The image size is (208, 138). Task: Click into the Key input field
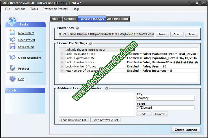(165, 98)
